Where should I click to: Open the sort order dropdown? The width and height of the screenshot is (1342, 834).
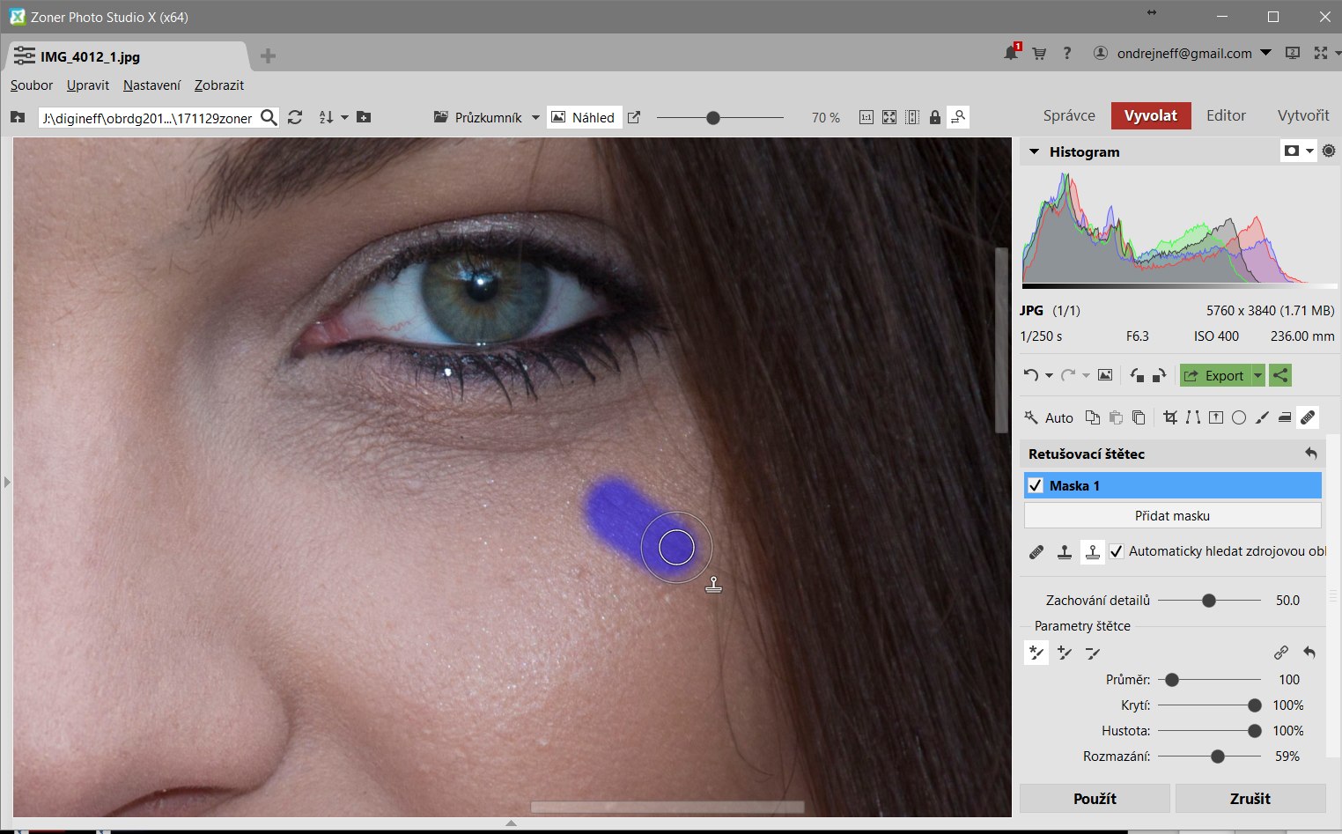pos(344,117)
